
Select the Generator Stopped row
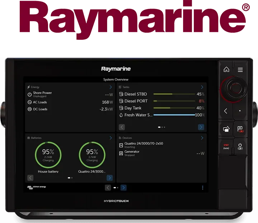[162, 153]
